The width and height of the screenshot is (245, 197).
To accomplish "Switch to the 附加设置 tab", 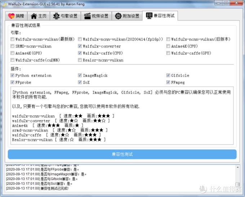I will point(127,16).
